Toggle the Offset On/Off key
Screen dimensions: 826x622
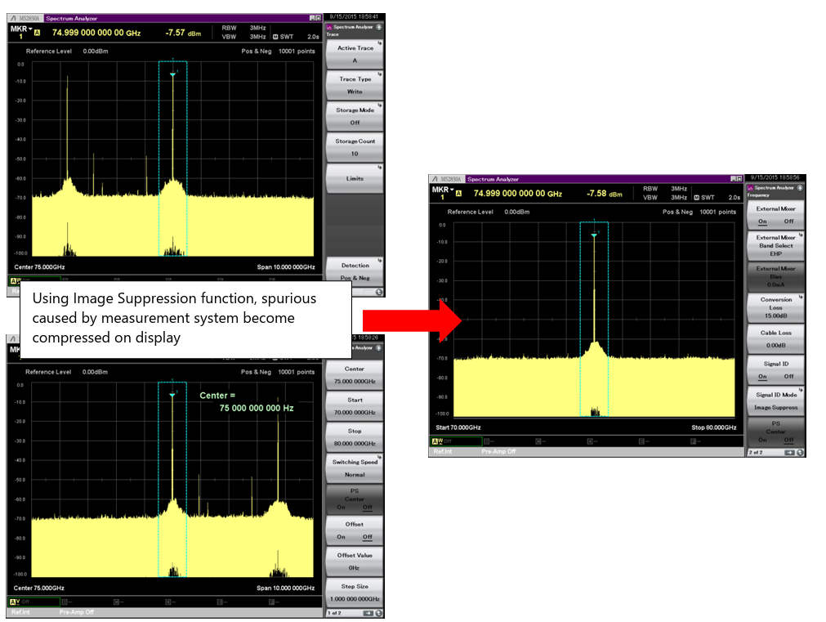[354, 530]
